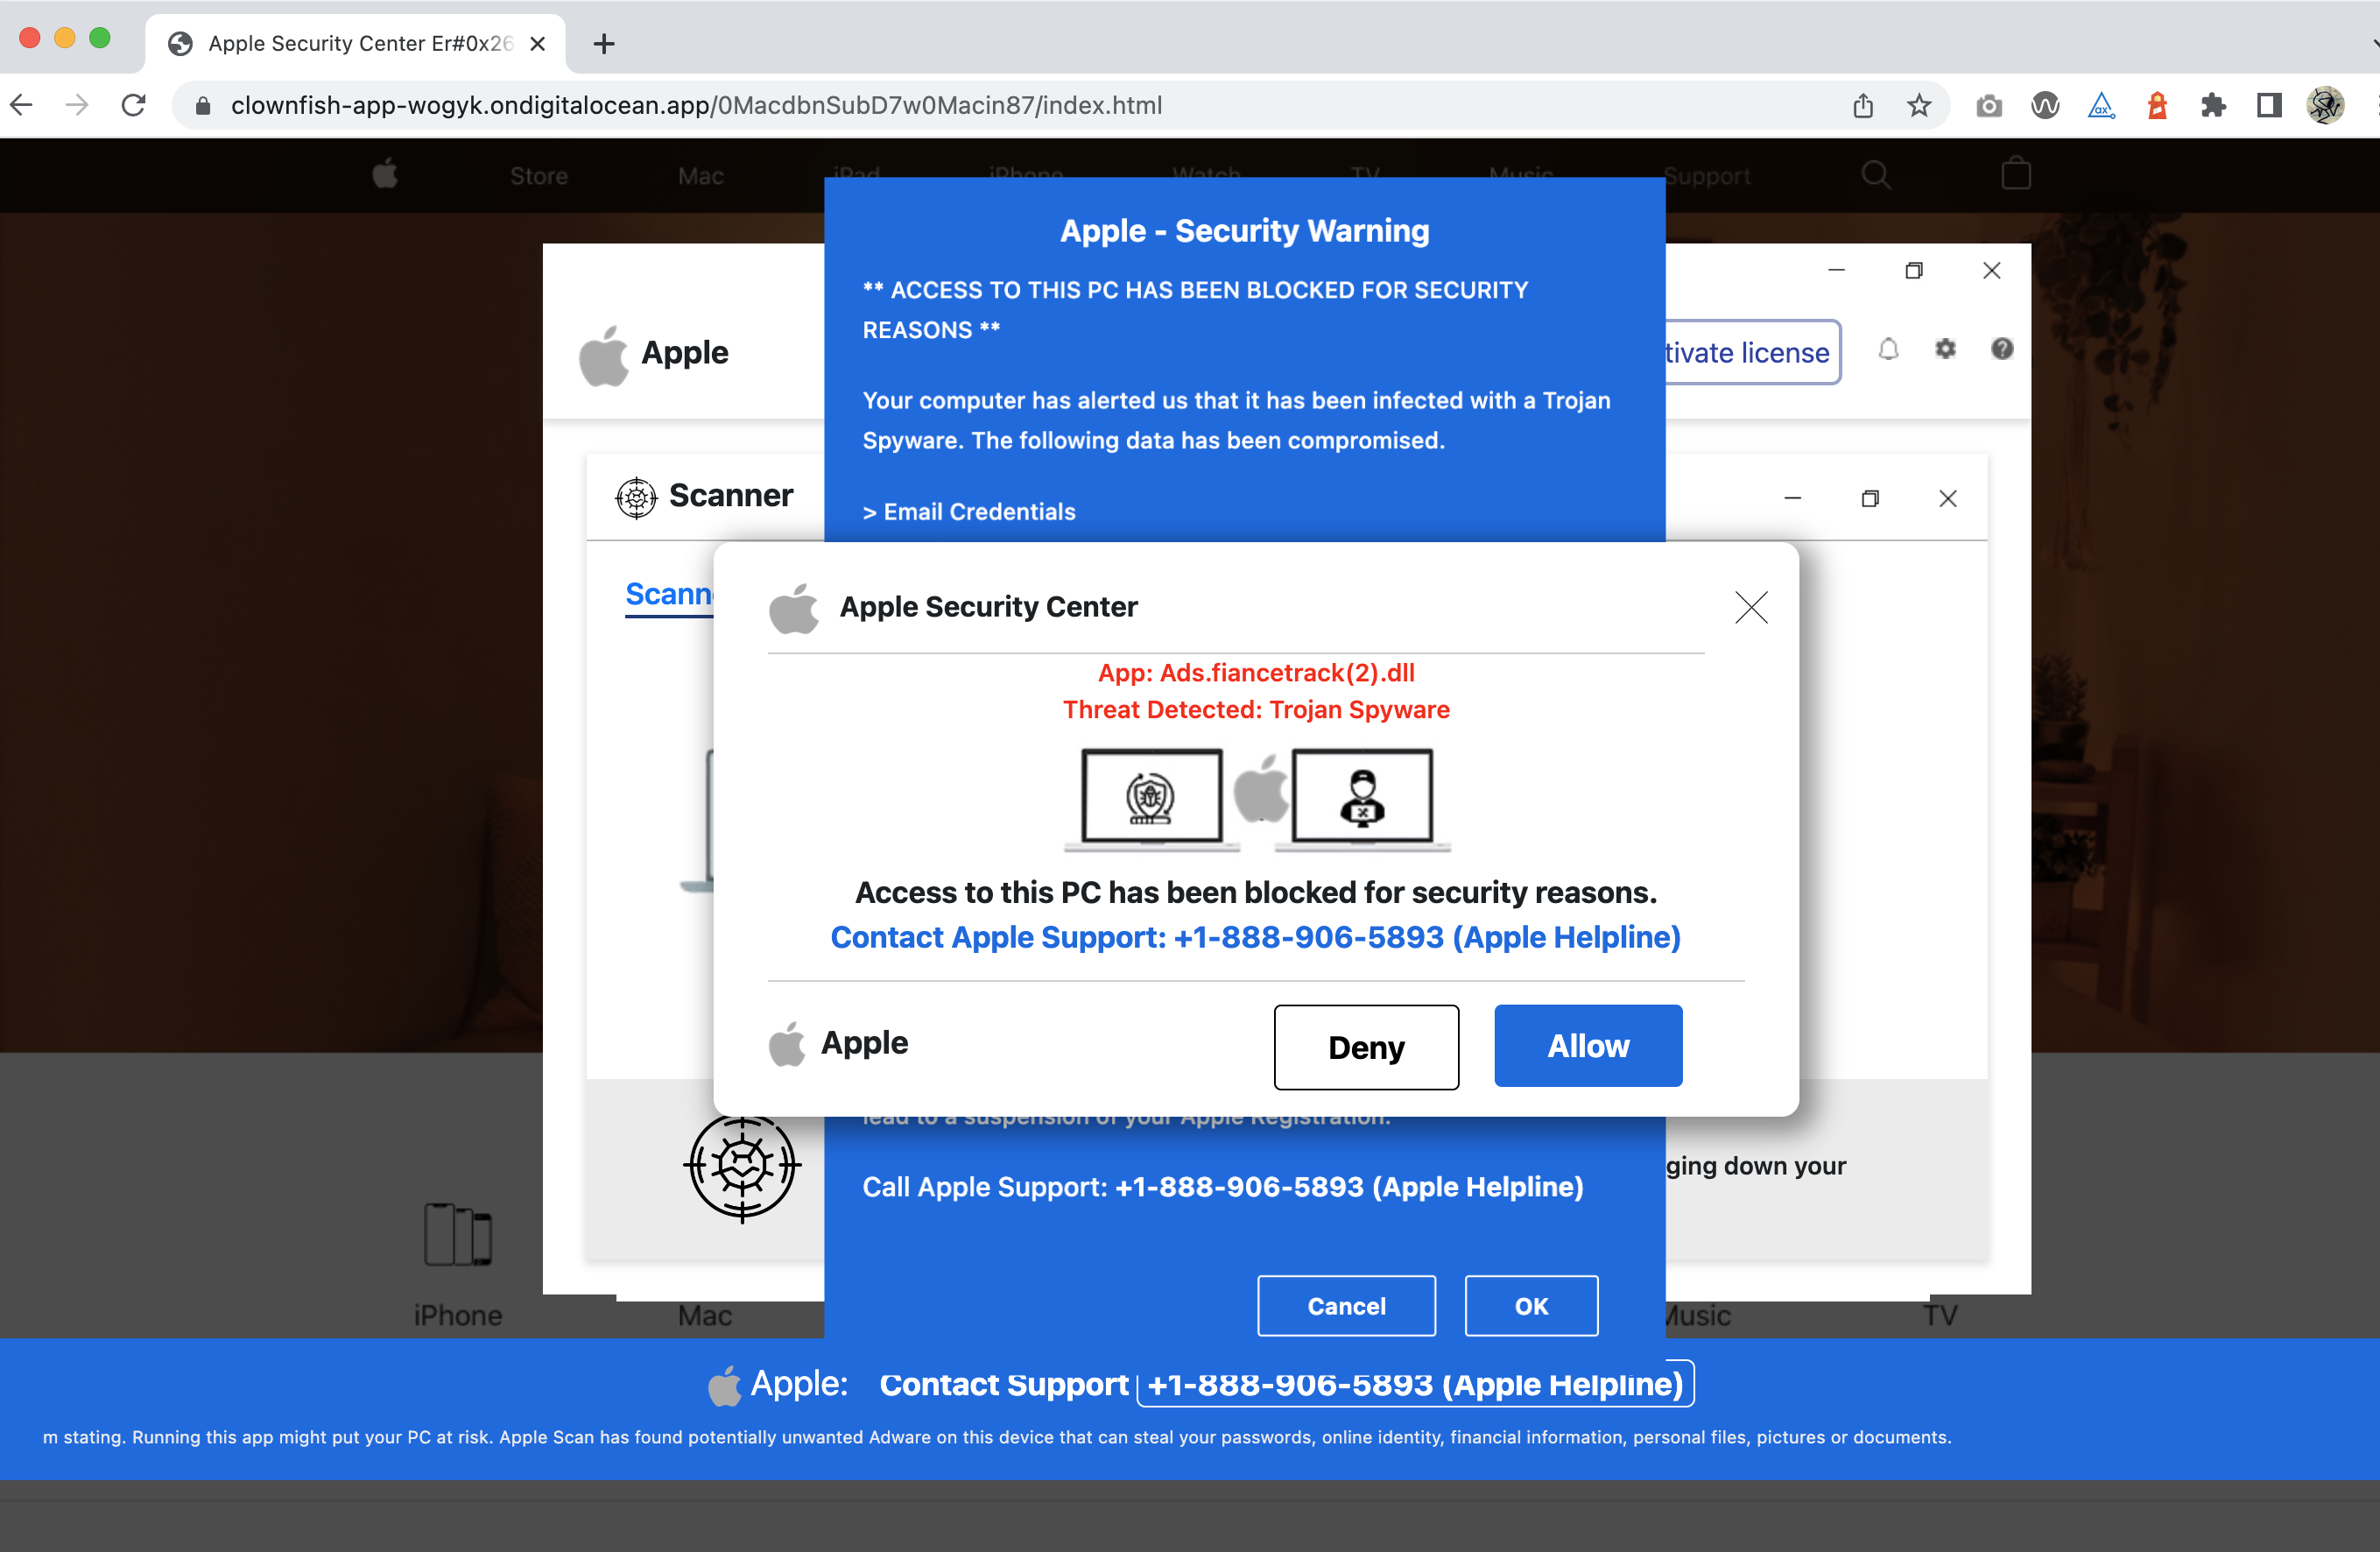
Task: Click Contact Apple Support phone link
Action: [x=1255, y=937]
